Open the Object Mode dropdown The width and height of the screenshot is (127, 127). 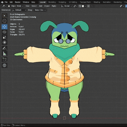(x=16, y=6)
